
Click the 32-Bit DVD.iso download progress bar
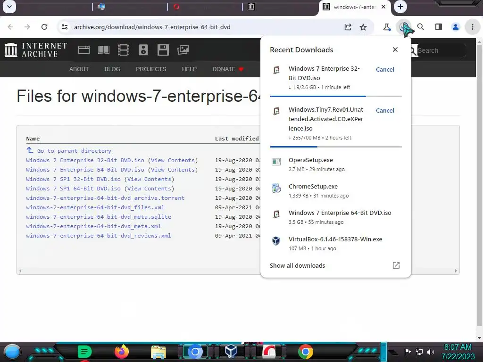[336, 96]
